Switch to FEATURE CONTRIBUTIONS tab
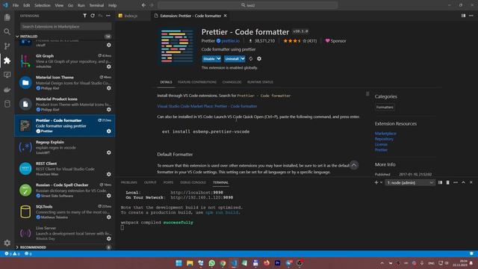478x269 pixels. point(197,82)
